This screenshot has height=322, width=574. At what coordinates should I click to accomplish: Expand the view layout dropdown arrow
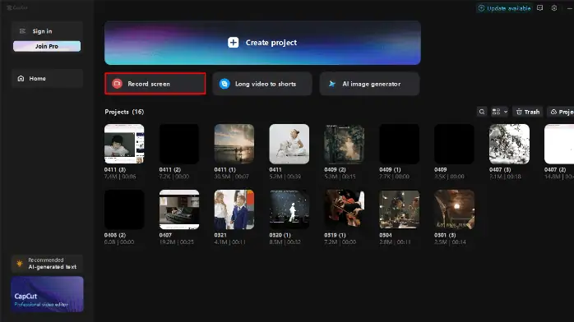coord(506,112)
